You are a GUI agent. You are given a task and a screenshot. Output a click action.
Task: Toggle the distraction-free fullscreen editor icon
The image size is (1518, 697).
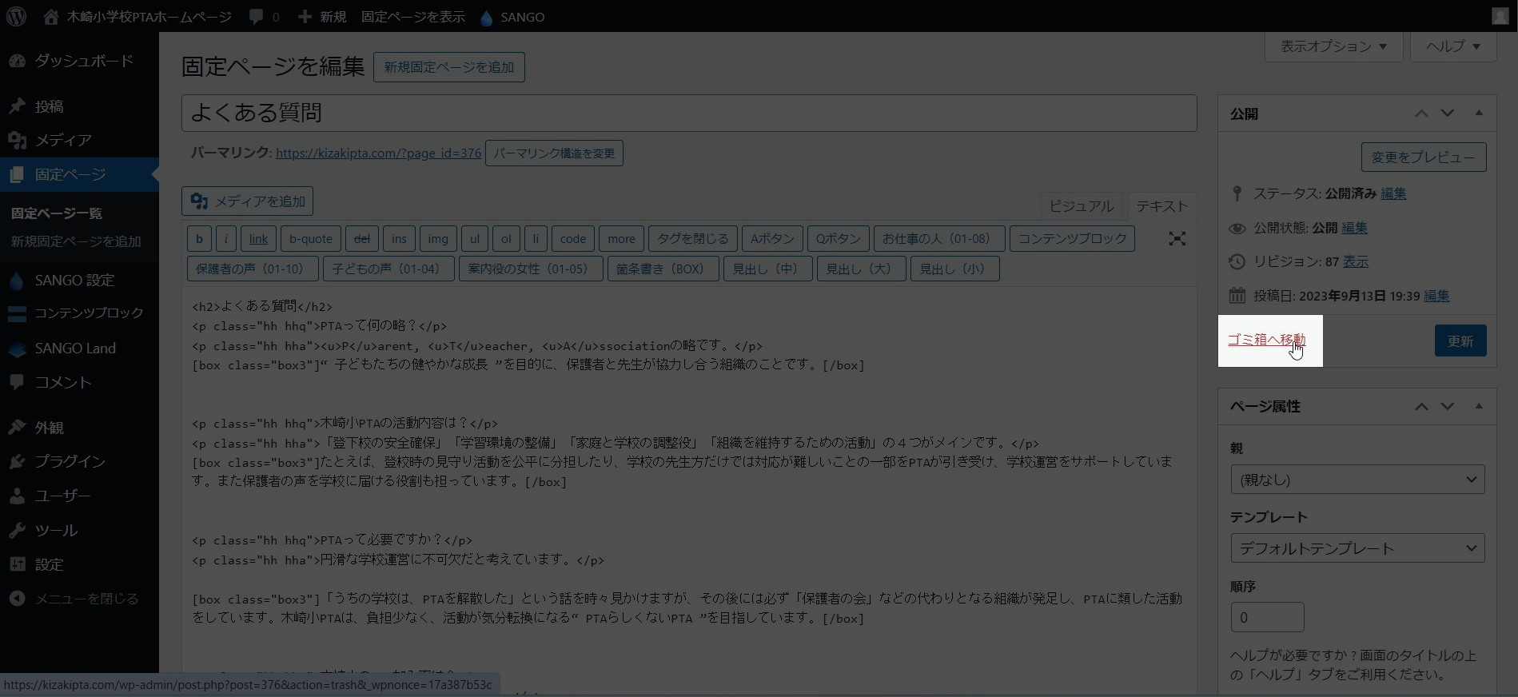[1177, 239]
